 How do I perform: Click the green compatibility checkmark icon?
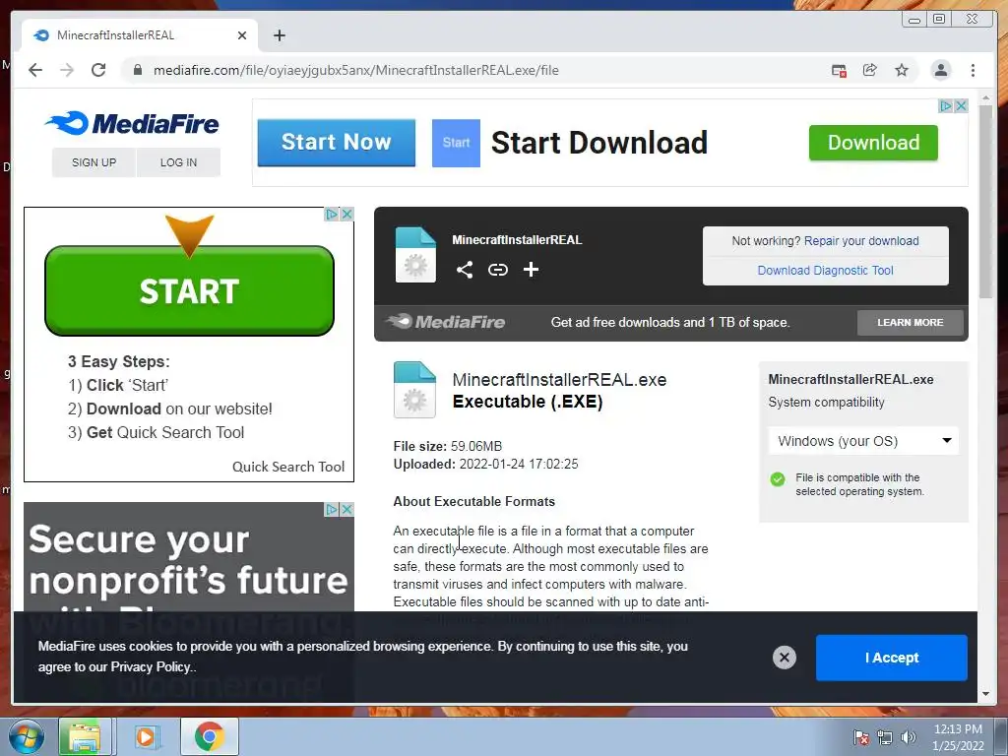coord(778,479)
